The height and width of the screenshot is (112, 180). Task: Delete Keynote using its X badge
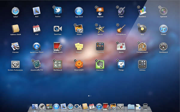point(96,7)
